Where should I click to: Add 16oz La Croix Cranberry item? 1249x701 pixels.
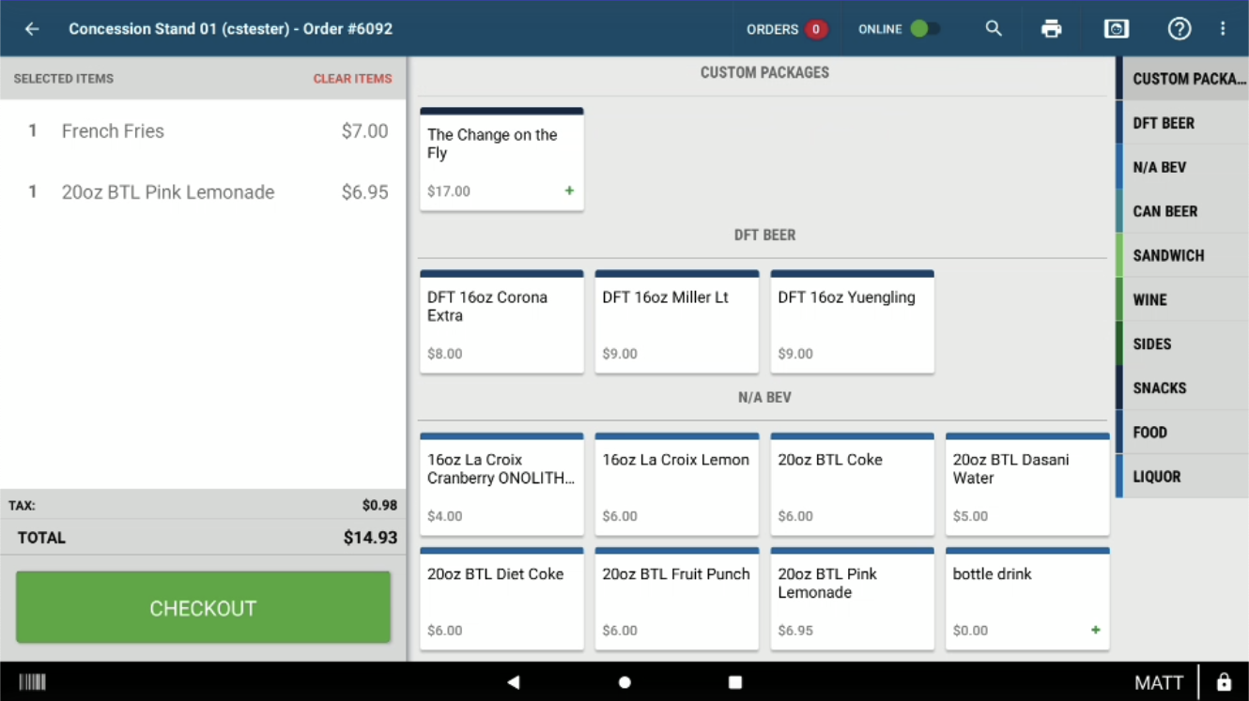click(501, 484)
